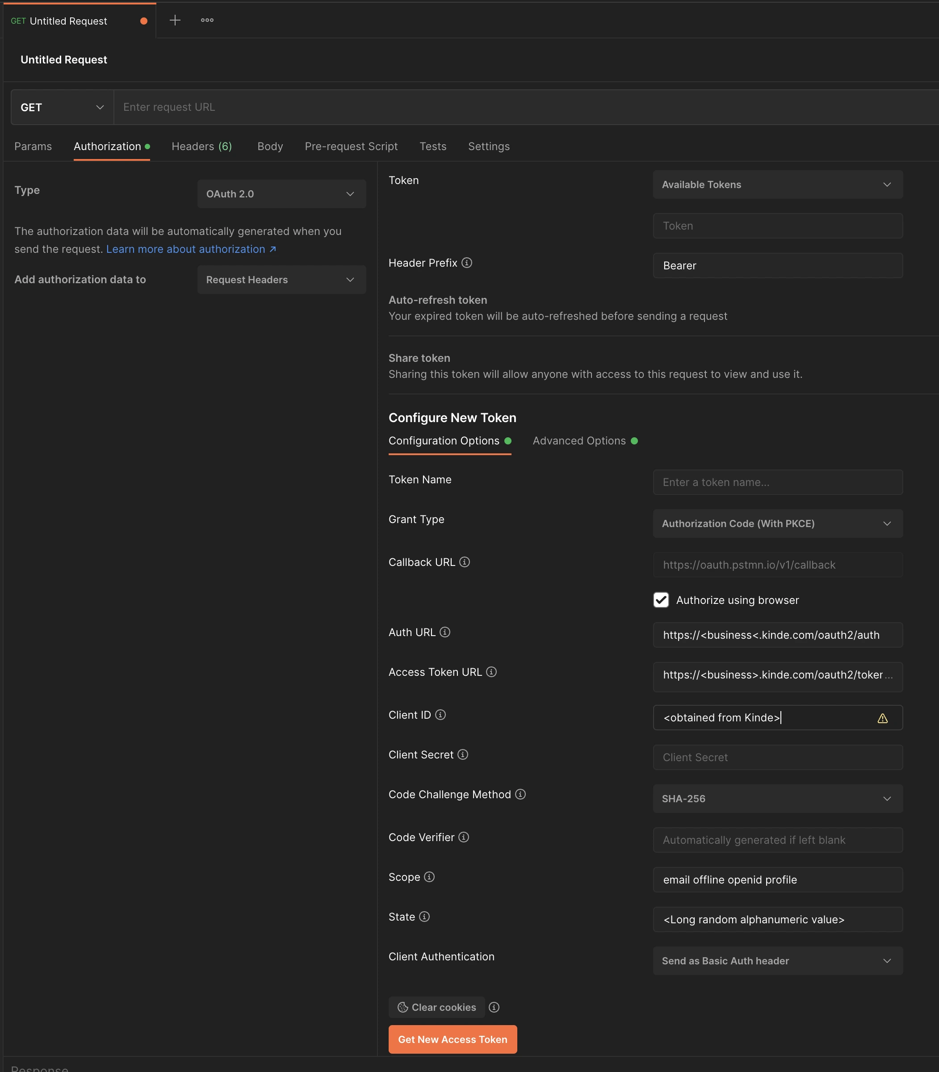
Task: Click info icon next to Auth URL
Action: (445, 632)
